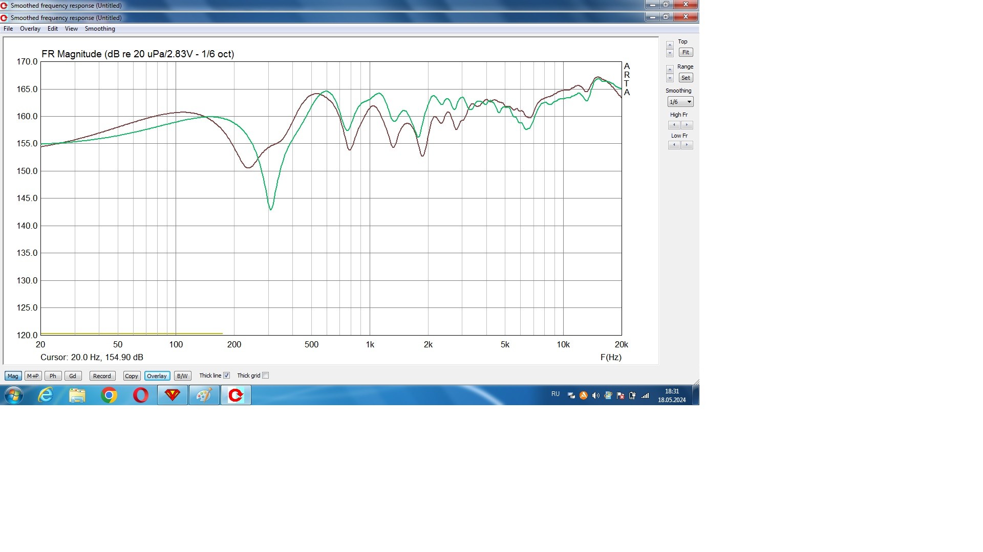Image resolution: width=983 pixels, height=552 pixels.
Task: Open Google Chrome from the taskbar
Action: (x=109, y=395)
